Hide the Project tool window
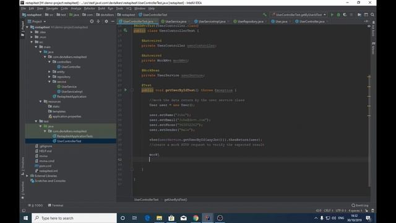Viewport: 396px width, 223px height. [113, 22]
